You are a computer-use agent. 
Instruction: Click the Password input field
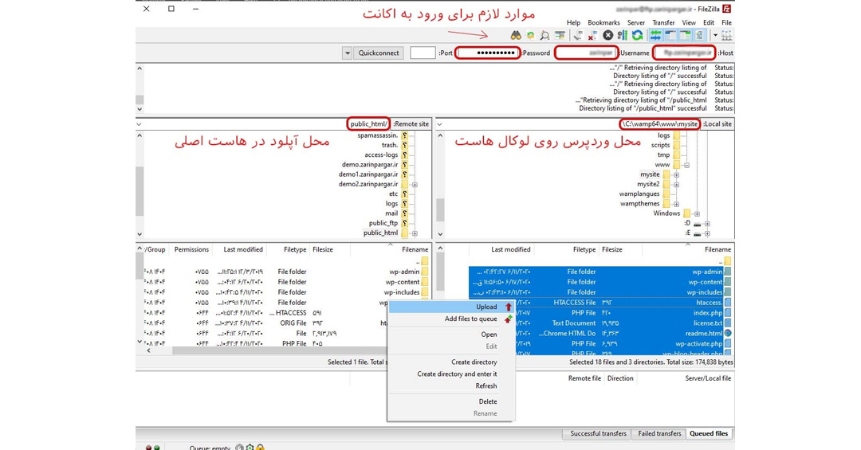[487, 53]
